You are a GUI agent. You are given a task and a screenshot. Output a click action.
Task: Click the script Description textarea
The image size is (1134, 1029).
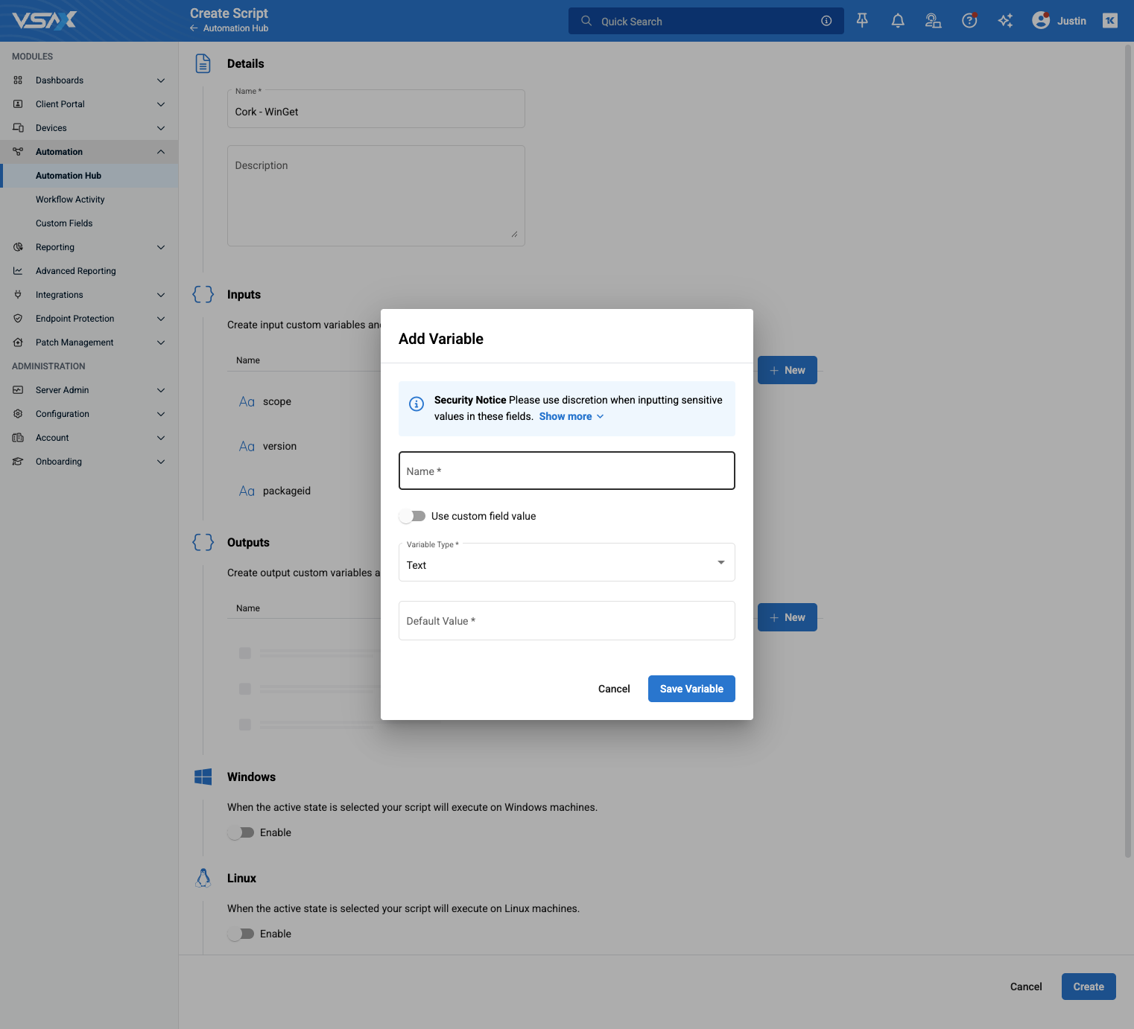click(x=376, y=196)
